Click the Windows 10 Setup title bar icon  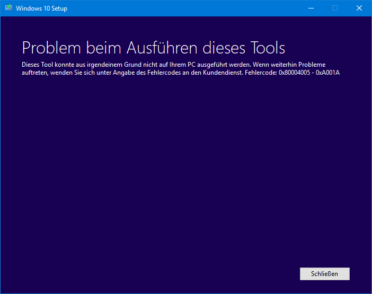click(9, 7)
